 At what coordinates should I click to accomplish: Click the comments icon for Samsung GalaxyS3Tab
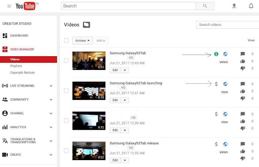(243, 54)
